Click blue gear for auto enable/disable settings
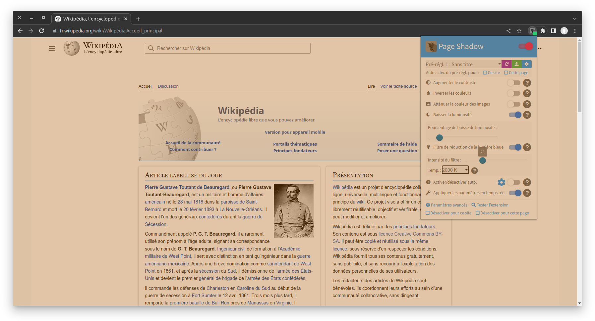Viewport: 595px width, 321px height. 502,182
